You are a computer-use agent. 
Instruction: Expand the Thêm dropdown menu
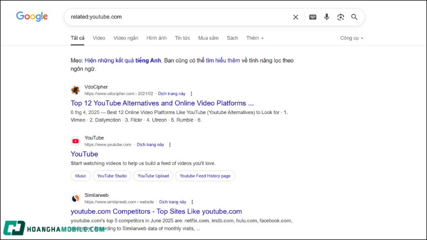coord(255,38)
